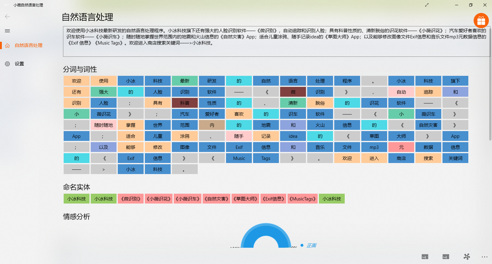Click the 爱好者 word tile
This screenshot has width=492, height=264.
click(212, 114)
